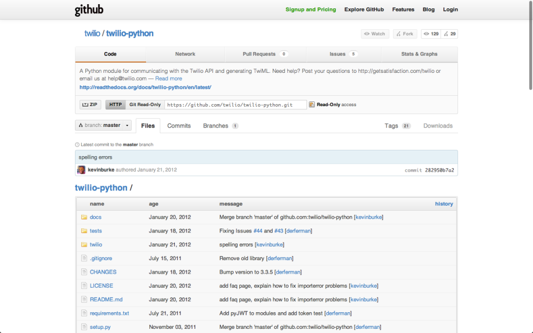Click the LICENSE file icon
Image resolution: width=533 pixels, height=333 pixels.
[x=84, y=286]
